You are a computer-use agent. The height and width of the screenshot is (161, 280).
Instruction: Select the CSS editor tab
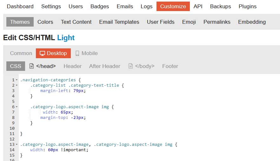click(16, 66)
